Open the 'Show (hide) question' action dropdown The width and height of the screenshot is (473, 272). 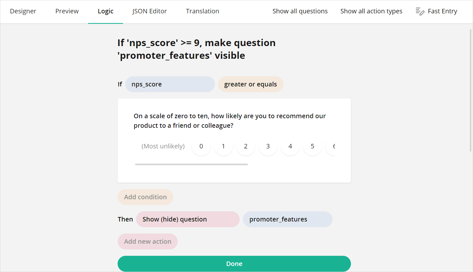188,219
